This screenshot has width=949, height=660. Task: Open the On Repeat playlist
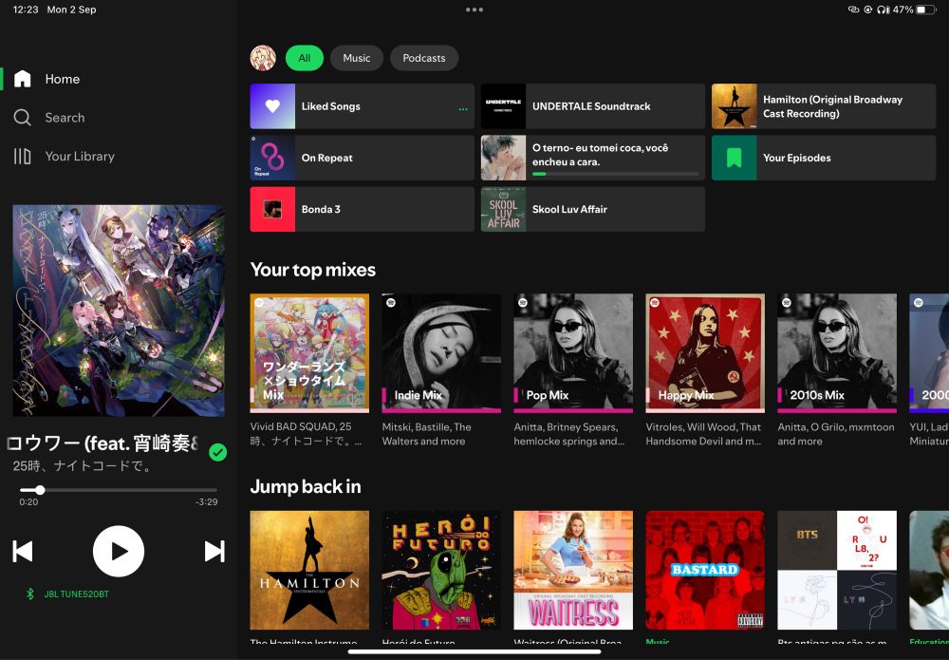pyautogui.click(x=362, y=158)
